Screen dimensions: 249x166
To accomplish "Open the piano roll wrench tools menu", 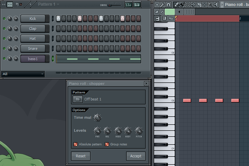I will pyautogui.click(x=162, y=5).
